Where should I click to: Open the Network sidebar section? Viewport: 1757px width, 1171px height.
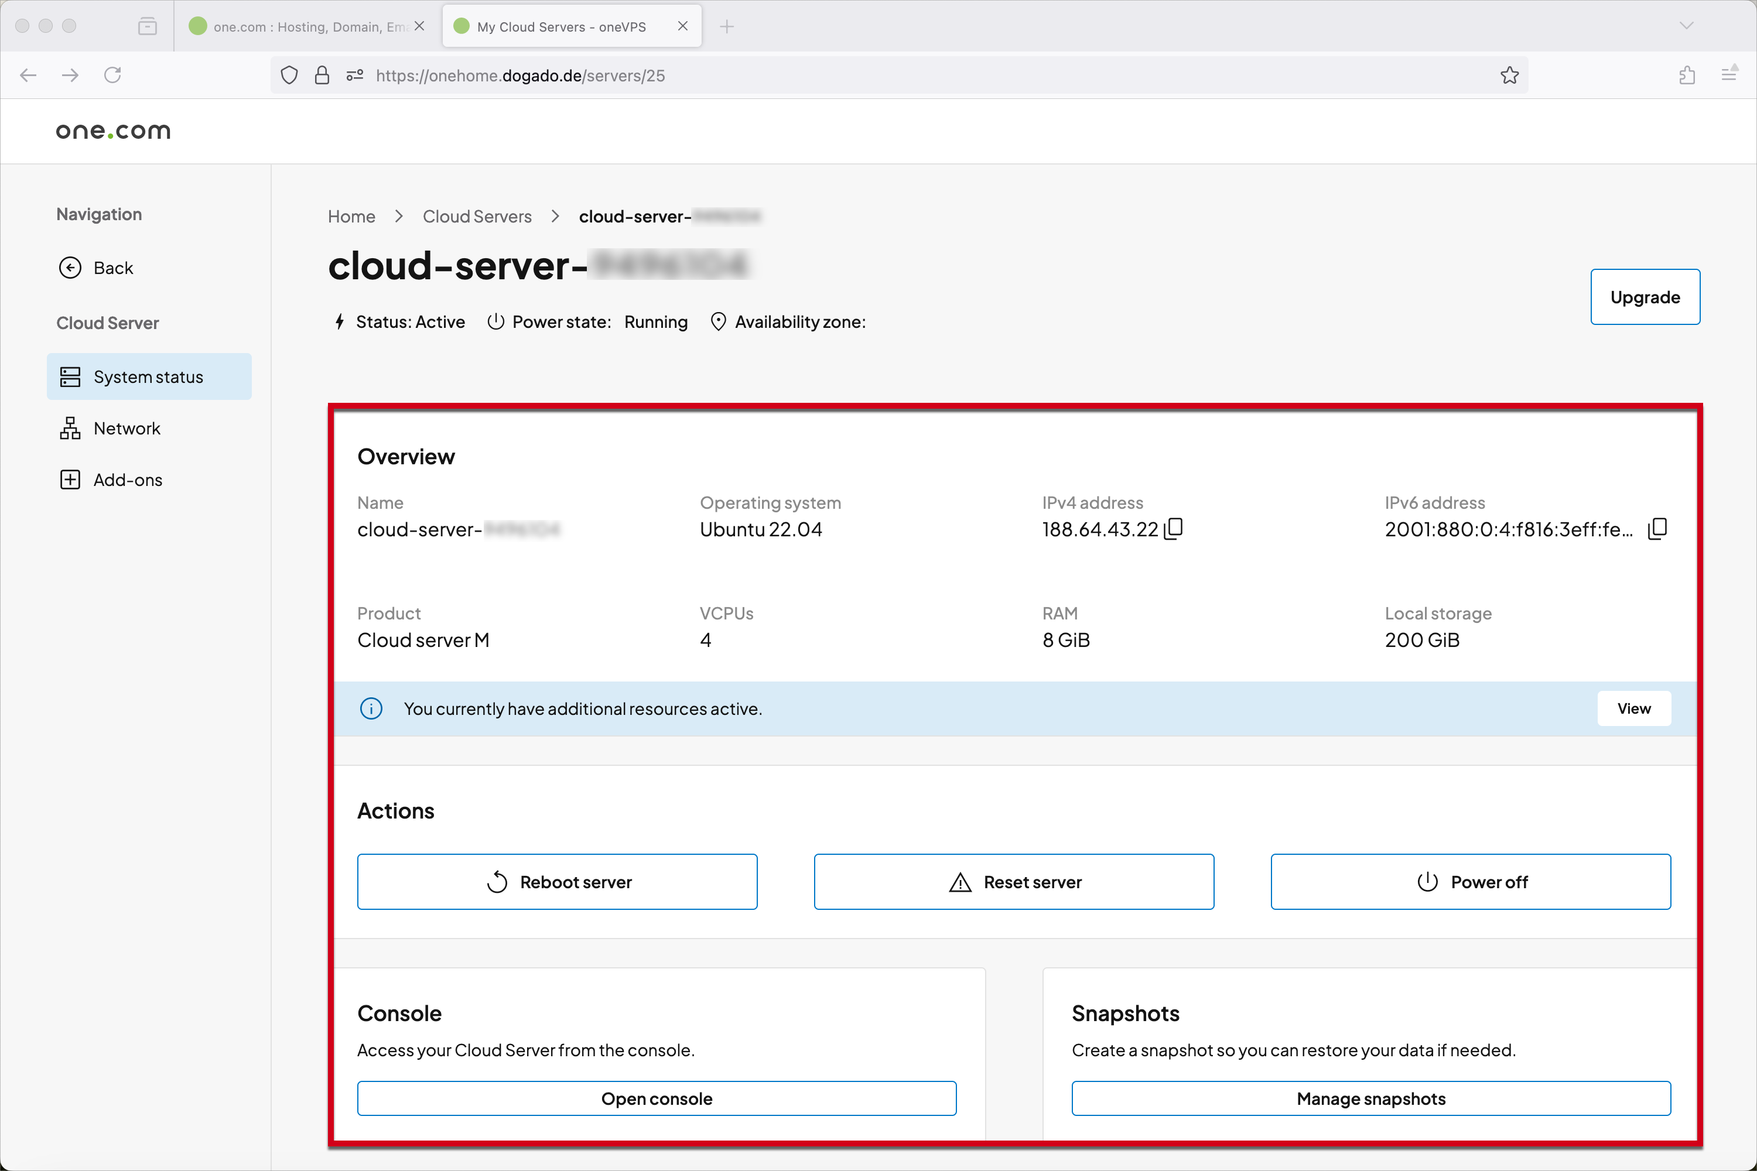tap(127, 428)
